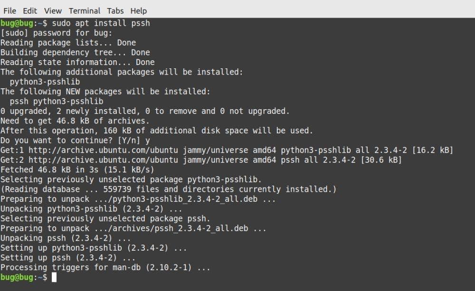Open the Help menu
This screenshot has height=291, width=475.
pos(139,10)
